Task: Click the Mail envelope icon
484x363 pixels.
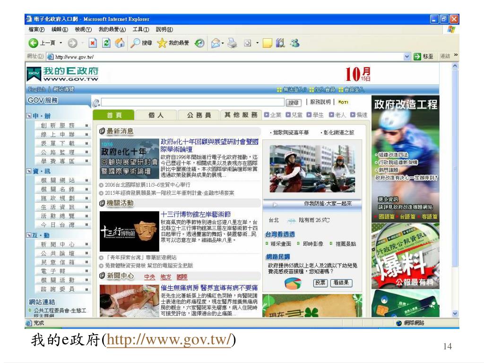Action: (x=216, y=43)
